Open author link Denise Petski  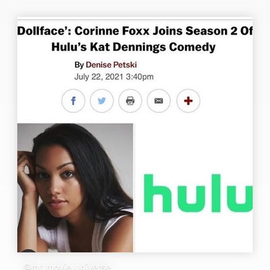pyautogui.click(x=111, y=65)
